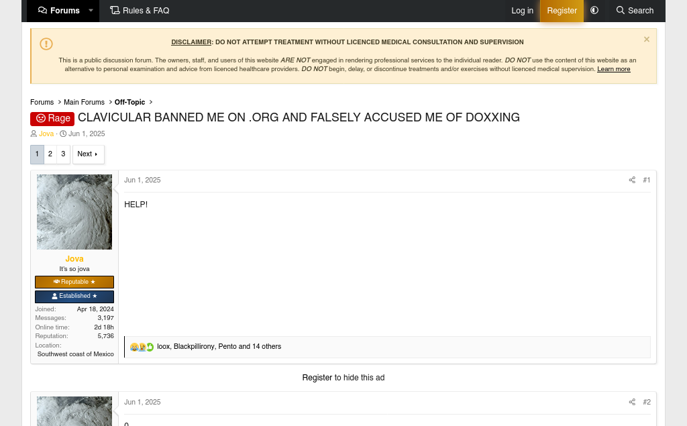
Task: Open Off-Topic breadcrumb
Action: pos(129,102)
